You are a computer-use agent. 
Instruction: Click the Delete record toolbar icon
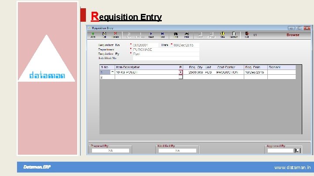[115, 35]
